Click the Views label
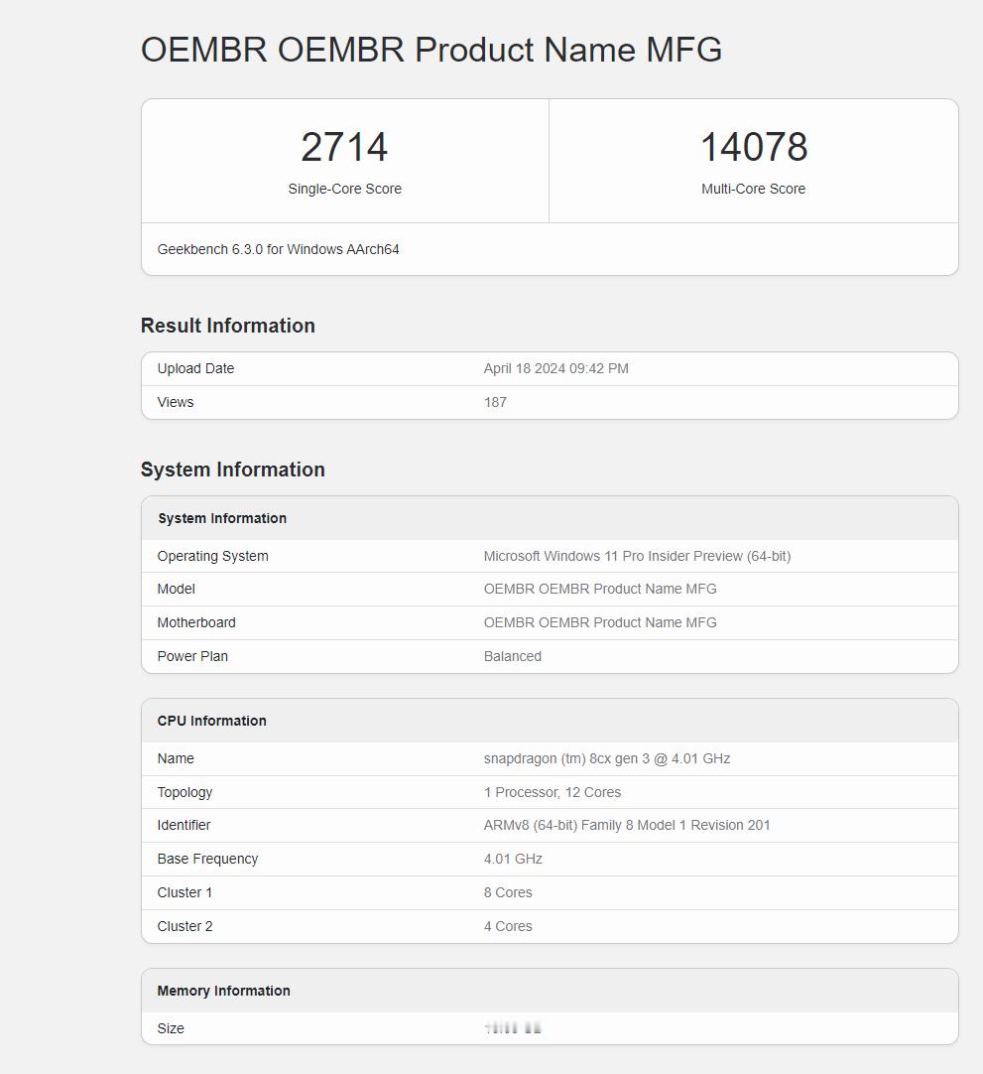 pos(176,402)
